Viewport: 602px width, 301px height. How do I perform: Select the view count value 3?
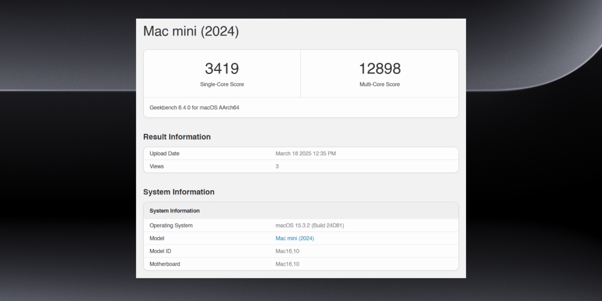(x=277, y=166)
